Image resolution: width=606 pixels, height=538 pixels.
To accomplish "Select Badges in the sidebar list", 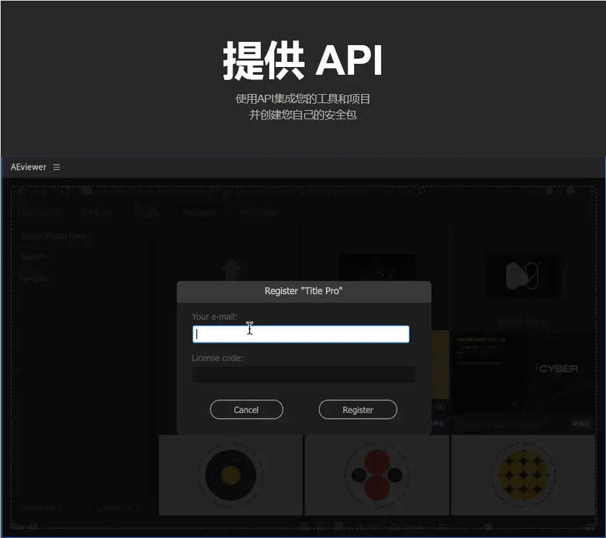I will (x=34, y=277).
